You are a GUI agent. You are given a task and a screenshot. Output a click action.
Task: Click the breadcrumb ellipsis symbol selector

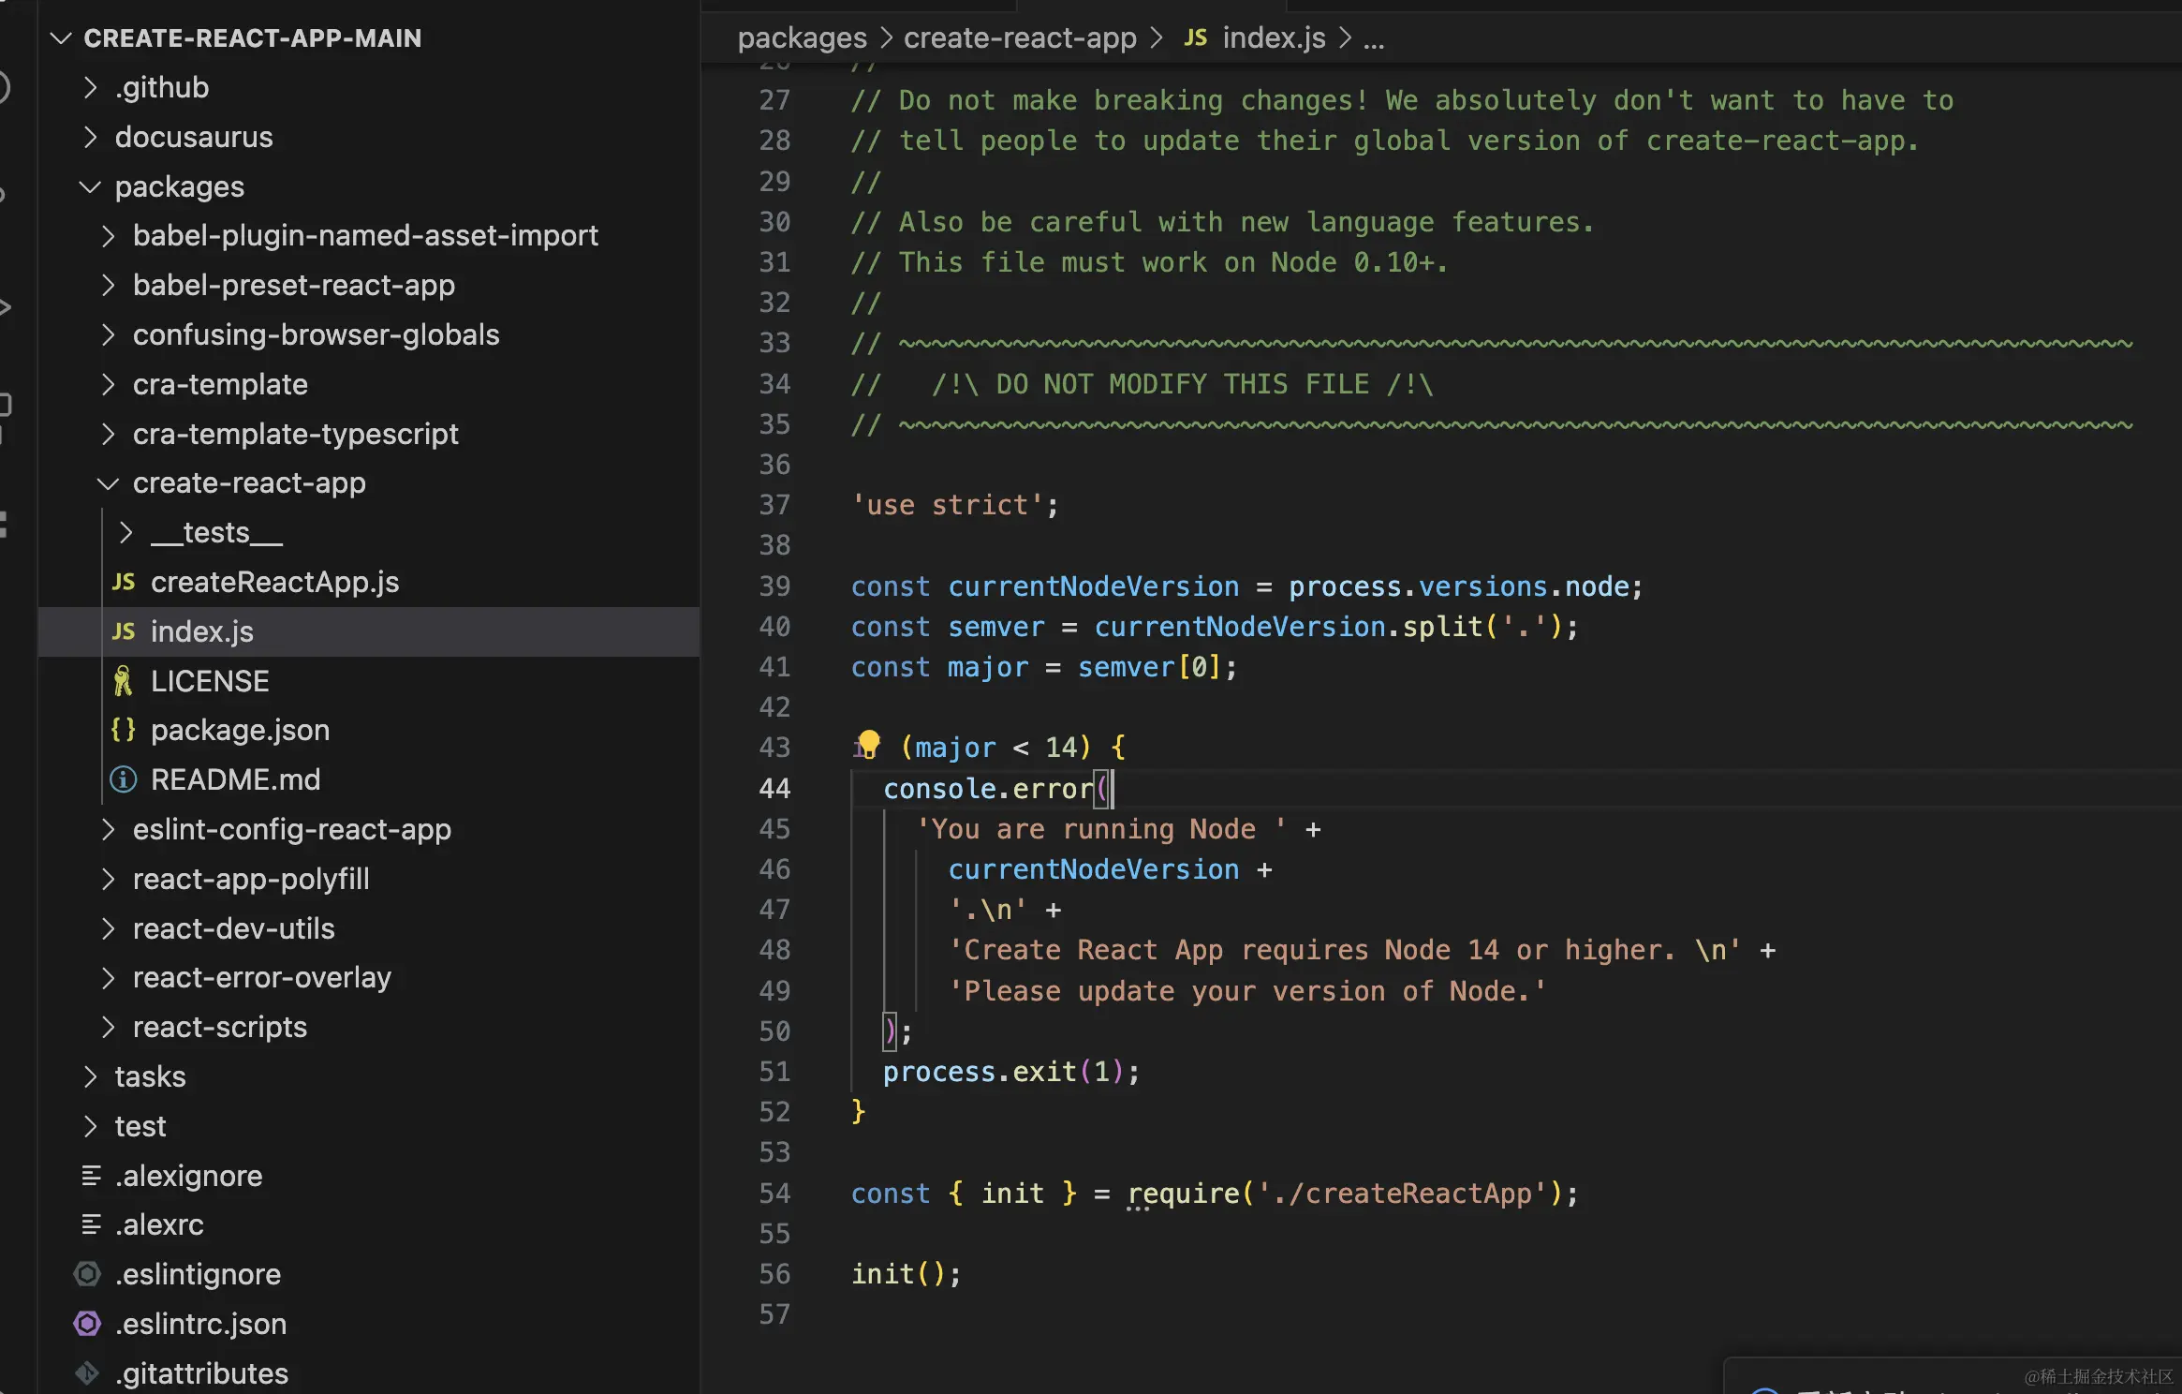(1373, 39)
